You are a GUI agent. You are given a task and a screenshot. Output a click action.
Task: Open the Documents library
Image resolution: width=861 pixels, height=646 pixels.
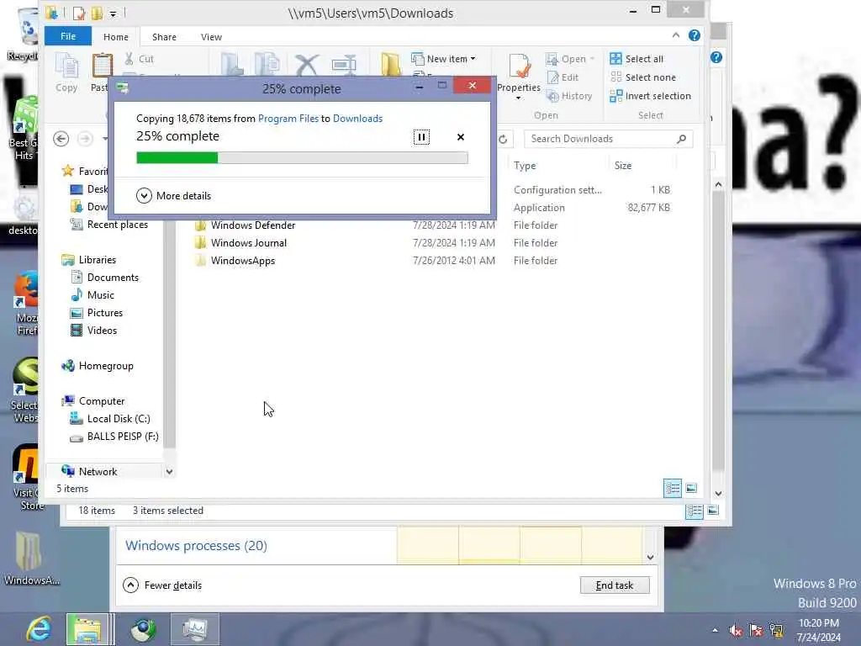[105, 278]
